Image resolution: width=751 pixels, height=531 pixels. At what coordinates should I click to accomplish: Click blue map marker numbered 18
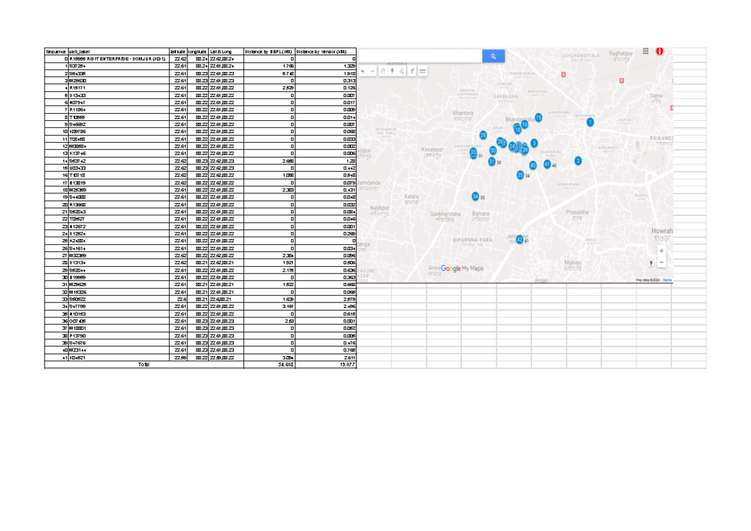tap(518, 130)
